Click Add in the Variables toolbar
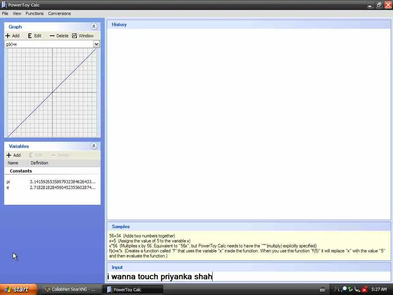 pos(13,155)
